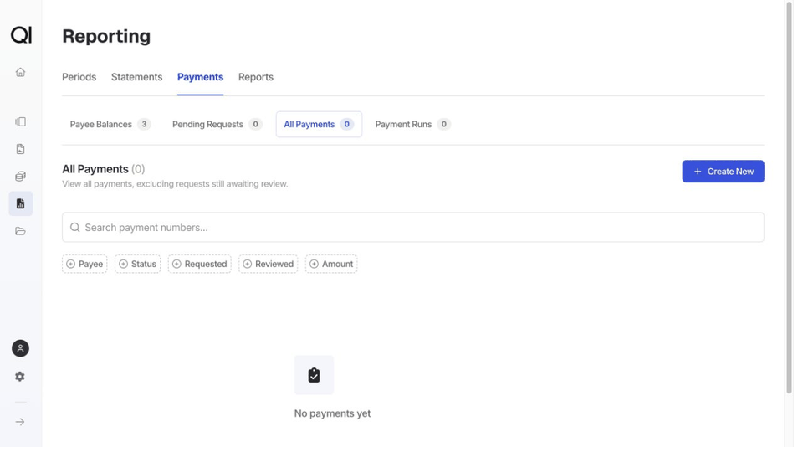Add the Payee filter
The width and height of the screenshot is (803, 452).
click(x=84, y=264)
